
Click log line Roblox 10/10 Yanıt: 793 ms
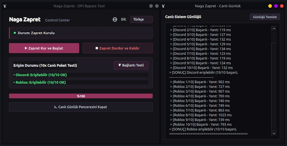tap(201, 125)
